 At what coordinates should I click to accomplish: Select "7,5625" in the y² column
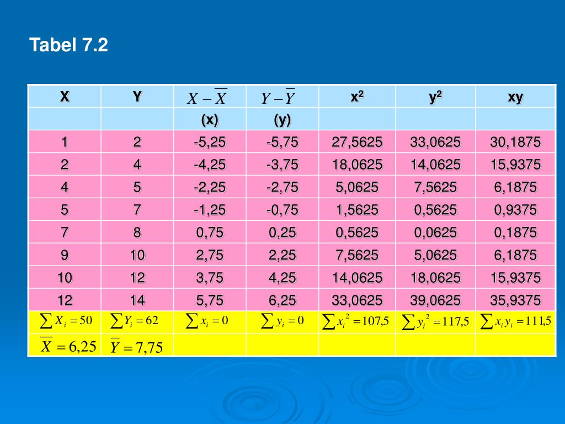coord(435,187)
